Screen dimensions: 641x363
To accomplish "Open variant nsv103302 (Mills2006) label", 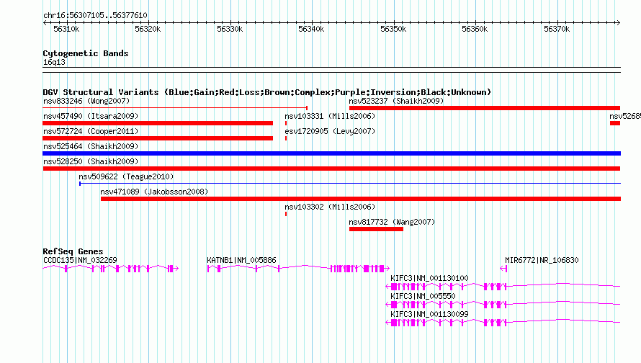I will click(330, 207).
